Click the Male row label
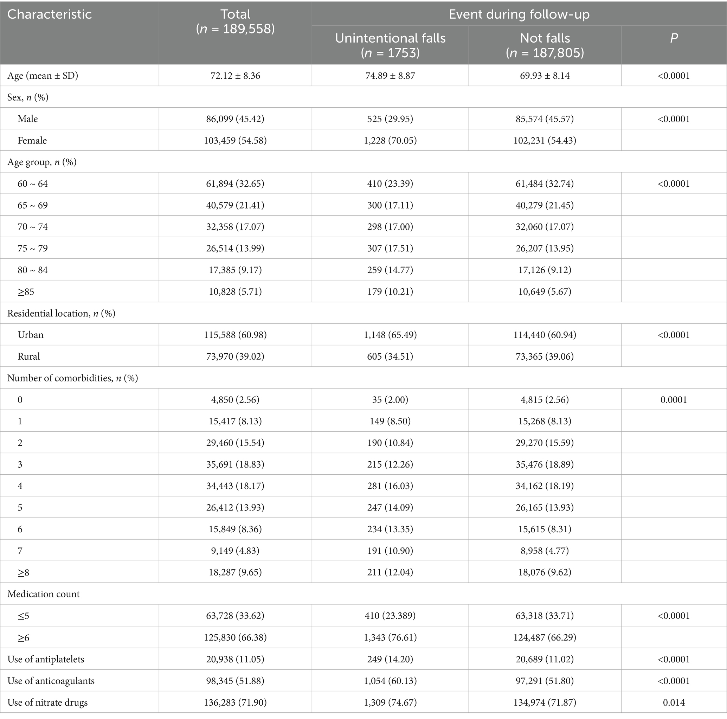This screenshot has width=727, height=719. click(28, 119)
